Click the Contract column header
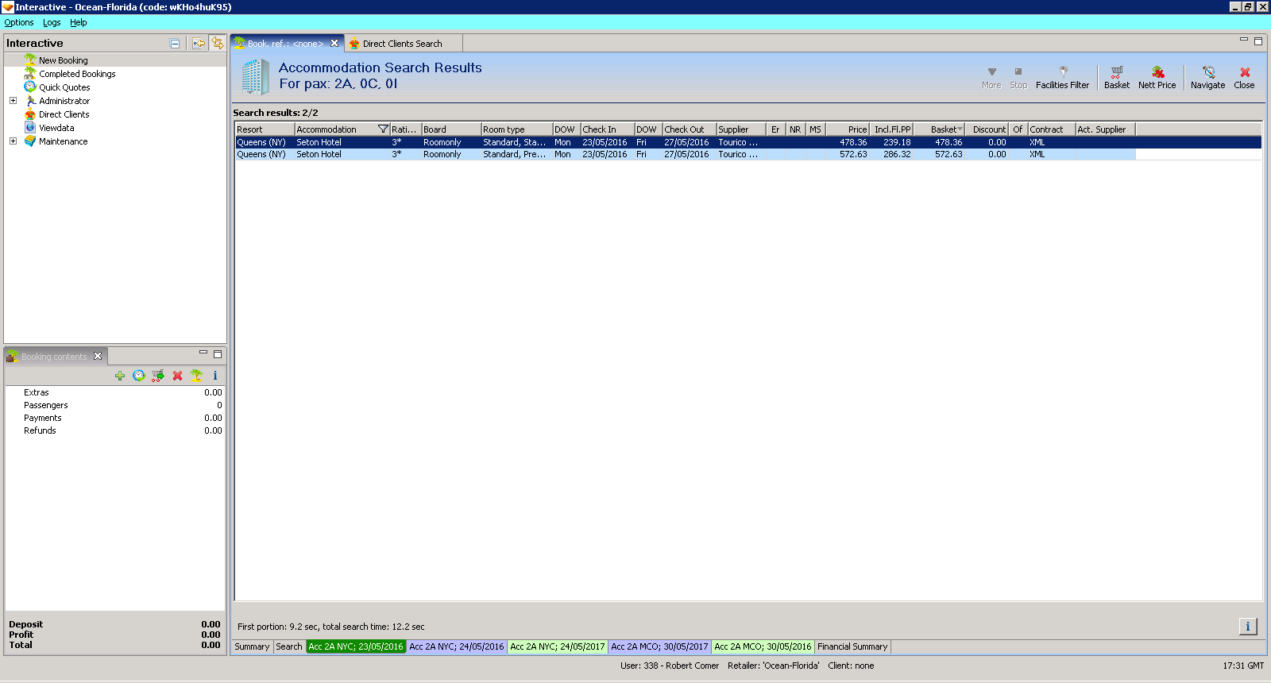Screen dimensions: 1271x683 (1052, 129)
